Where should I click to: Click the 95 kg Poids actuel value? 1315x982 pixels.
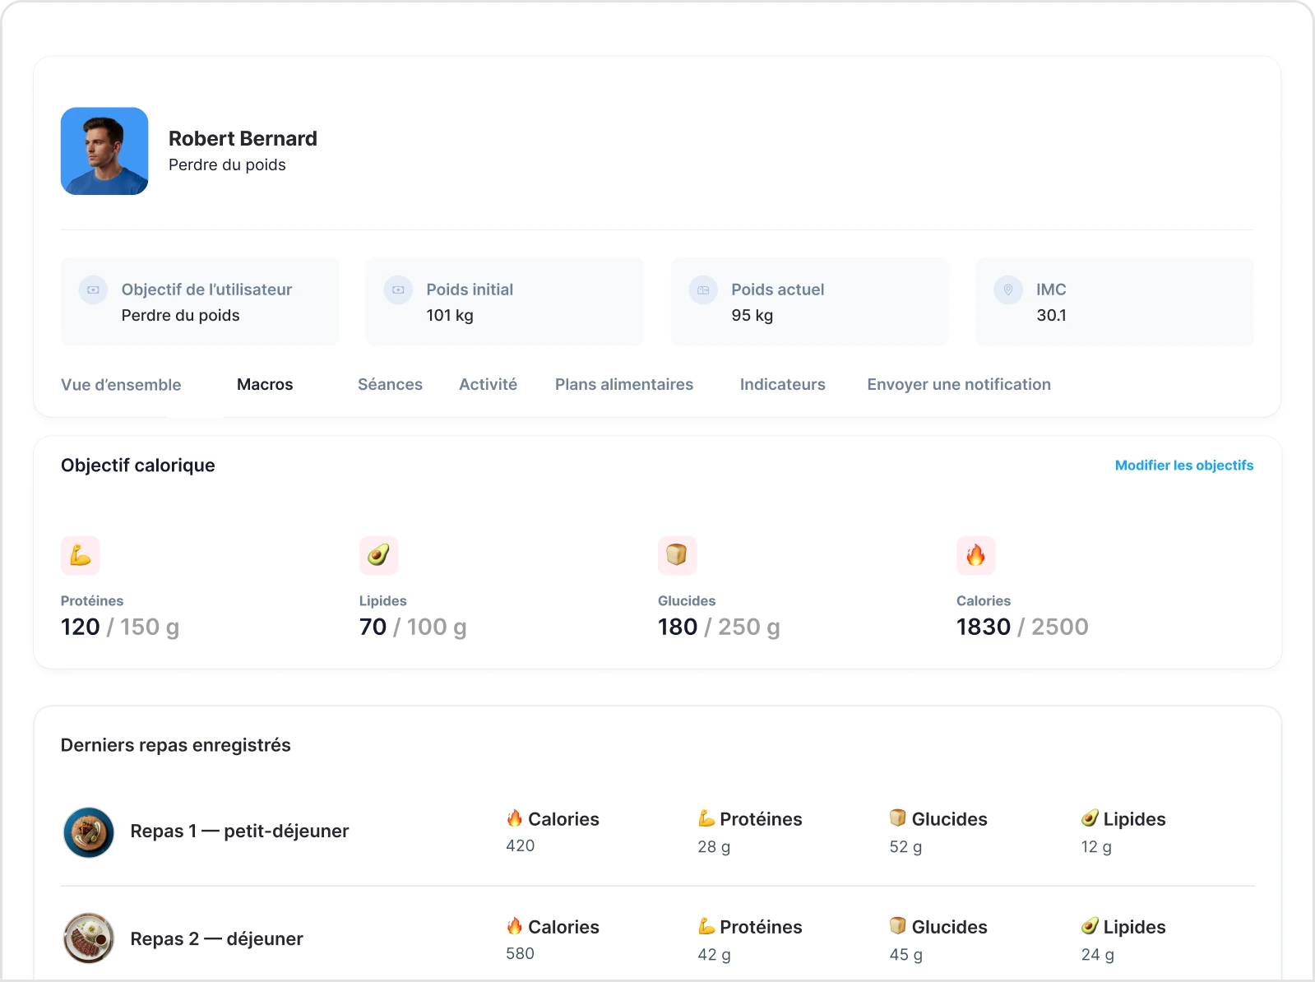(x=752, y=315)
